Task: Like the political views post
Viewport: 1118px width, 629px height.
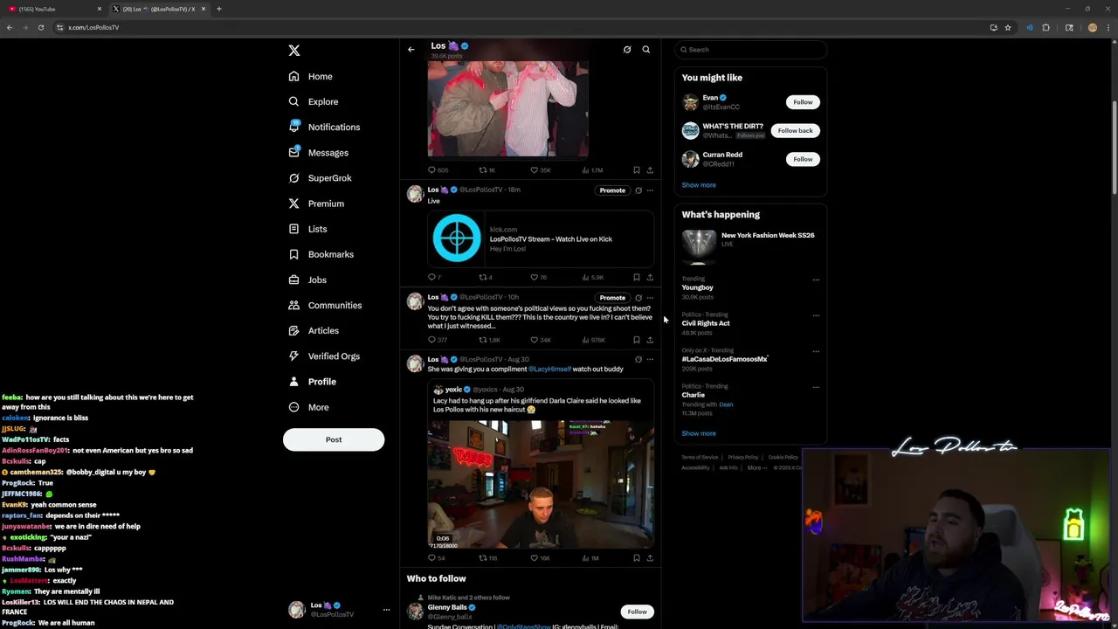Action: coord(535,340)
